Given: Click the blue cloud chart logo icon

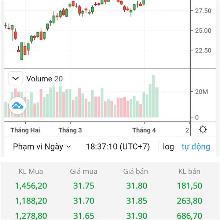Looking at the screenshot, I should pos(17,106).
